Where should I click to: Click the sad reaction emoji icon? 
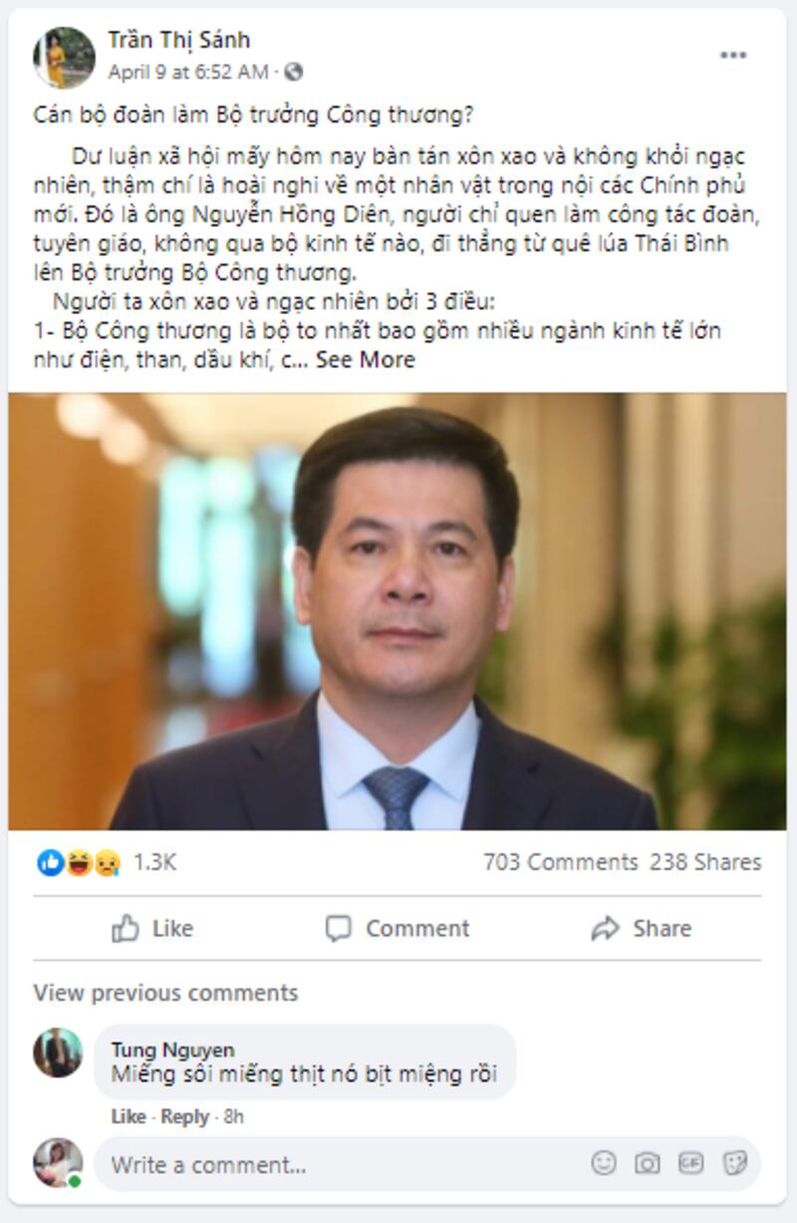[106, 862]
